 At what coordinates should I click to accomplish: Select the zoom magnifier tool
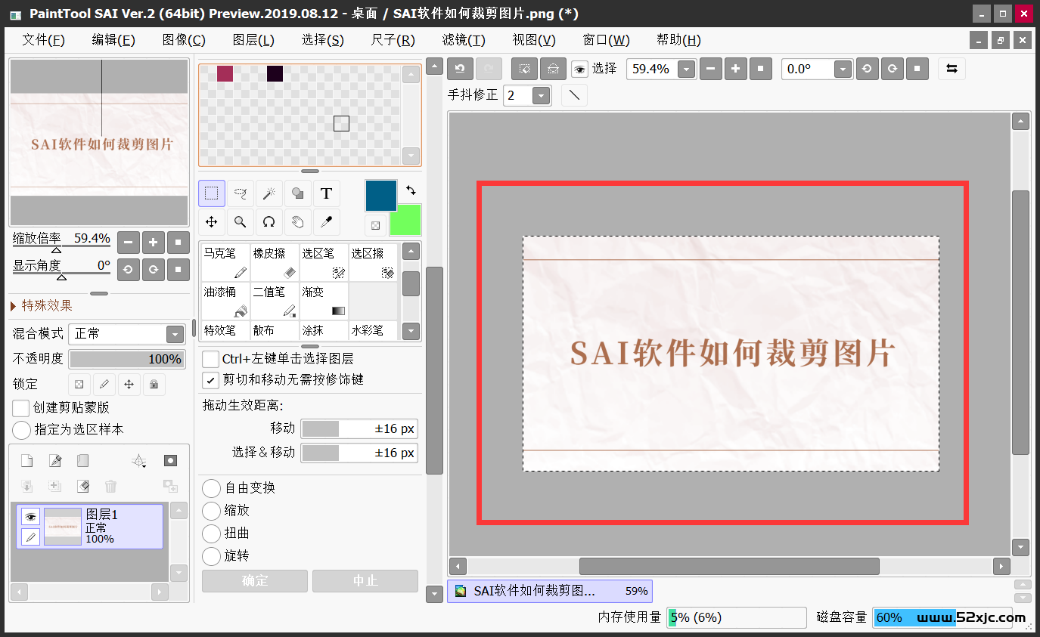[x=241, y=222]
